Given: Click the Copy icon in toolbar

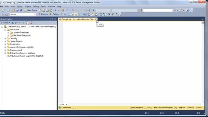Looking at the screenshot, I should click(59, 10).
